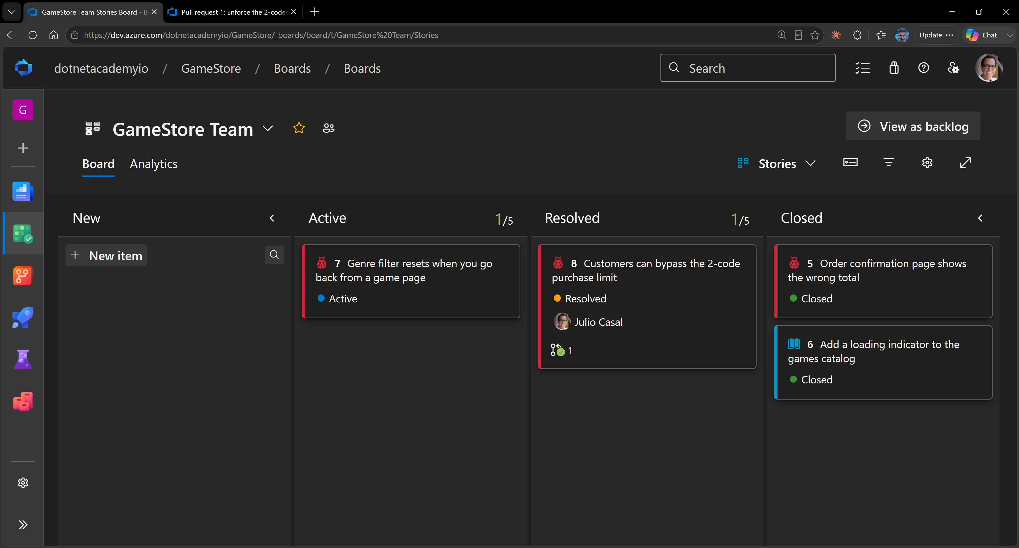Click assignee Julio Casal on card 8
Image resolution: width=1019 pixels, height=548 pixels.
pyautogui.click(x=589, y=322)
